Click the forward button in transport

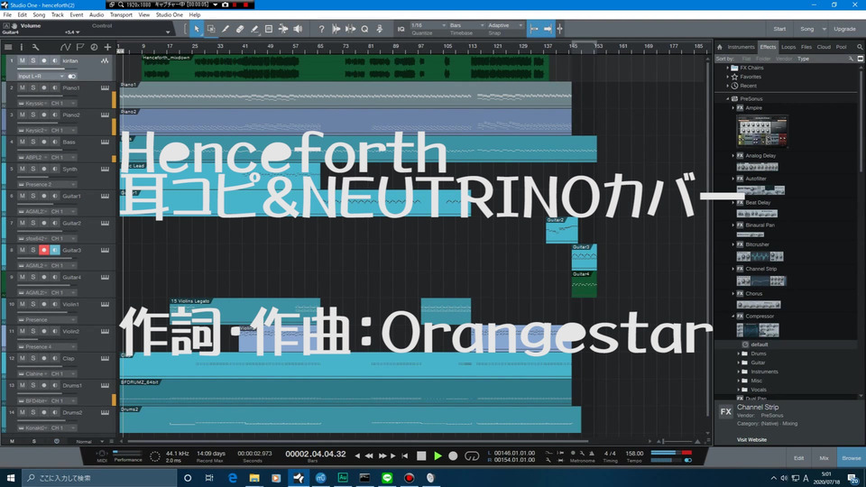pyautogui.click(x=382, y=455)
